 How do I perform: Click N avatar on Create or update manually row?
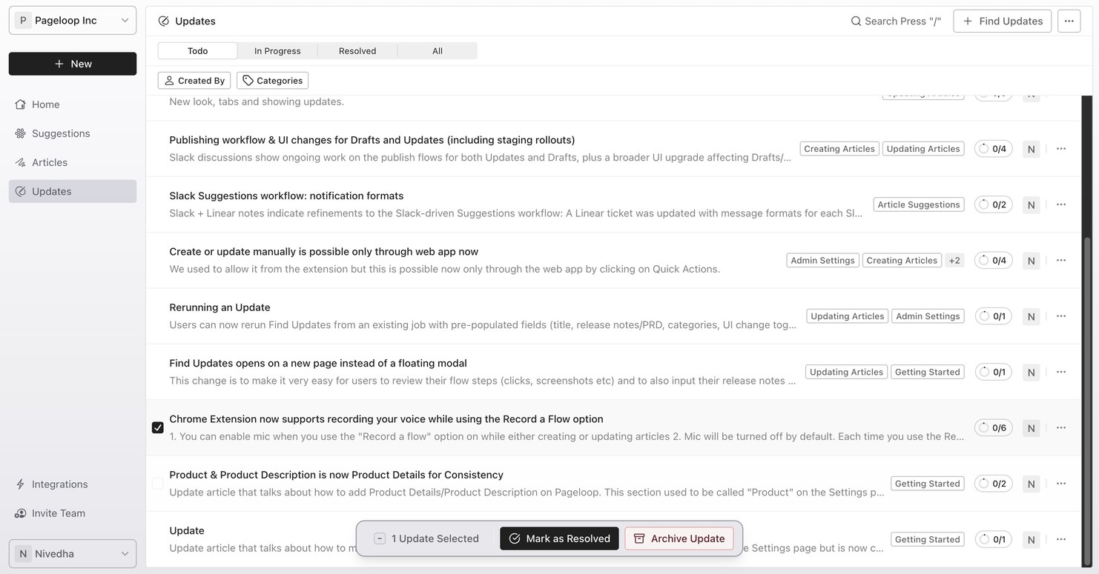[1031, 260]
